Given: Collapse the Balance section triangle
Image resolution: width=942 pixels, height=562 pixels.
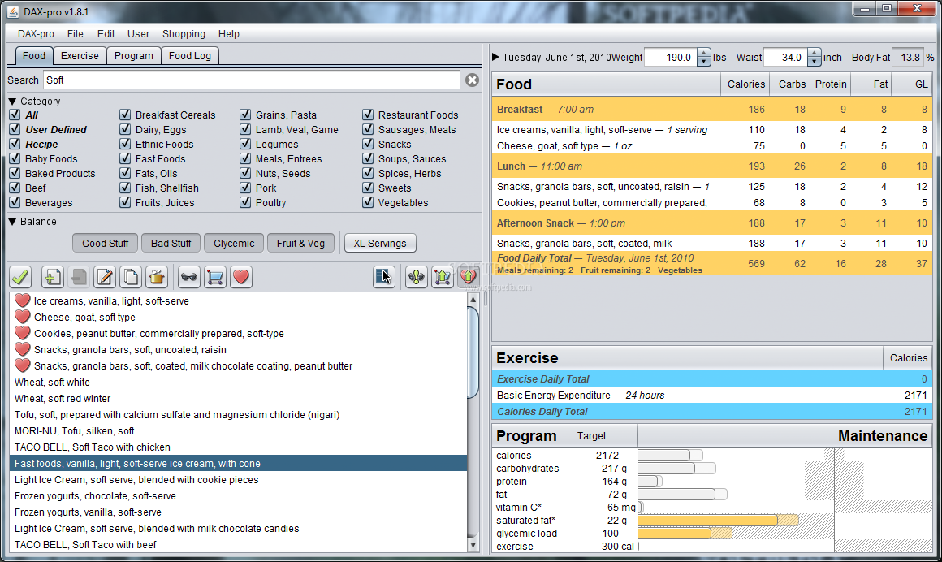Looking at the screenshot, I should pyautogui.click(x=13, y=222).
